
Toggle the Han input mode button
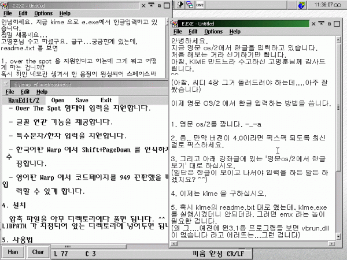[x=13, y=253]
